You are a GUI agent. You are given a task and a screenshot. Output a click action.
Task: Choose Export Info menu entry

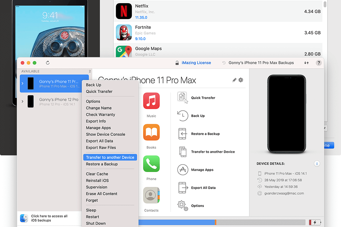pos(96,121)
